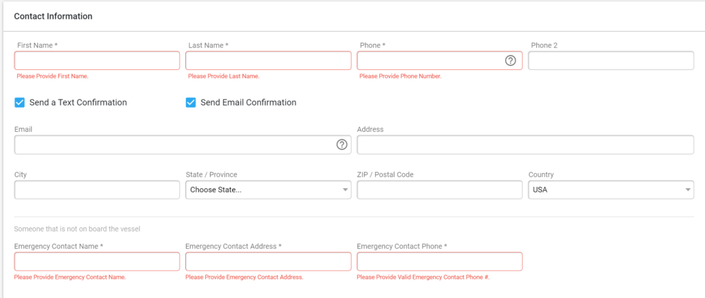Viewport: 705px width, 298px height.
Task: Click the Email input field
Action: click(x=182, y=145)
